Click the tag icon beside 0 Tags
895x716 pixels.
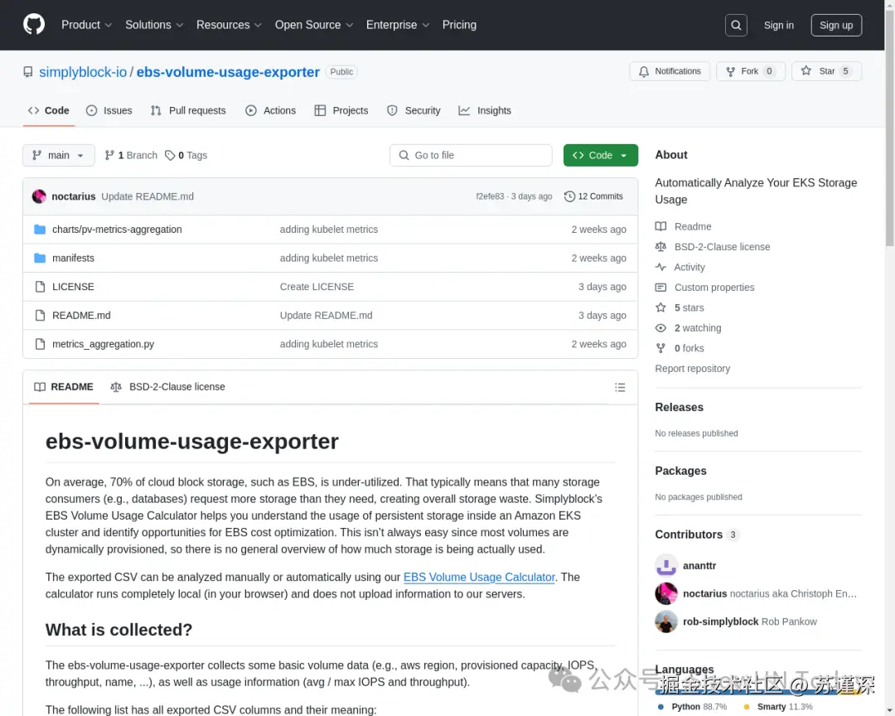point(170,155)
